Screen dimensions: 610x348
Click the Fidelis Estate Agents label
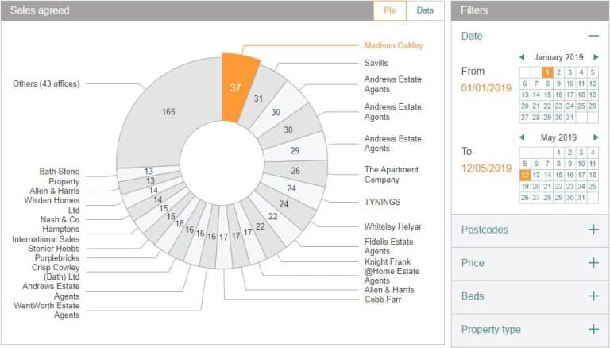(x=388, y=246)
